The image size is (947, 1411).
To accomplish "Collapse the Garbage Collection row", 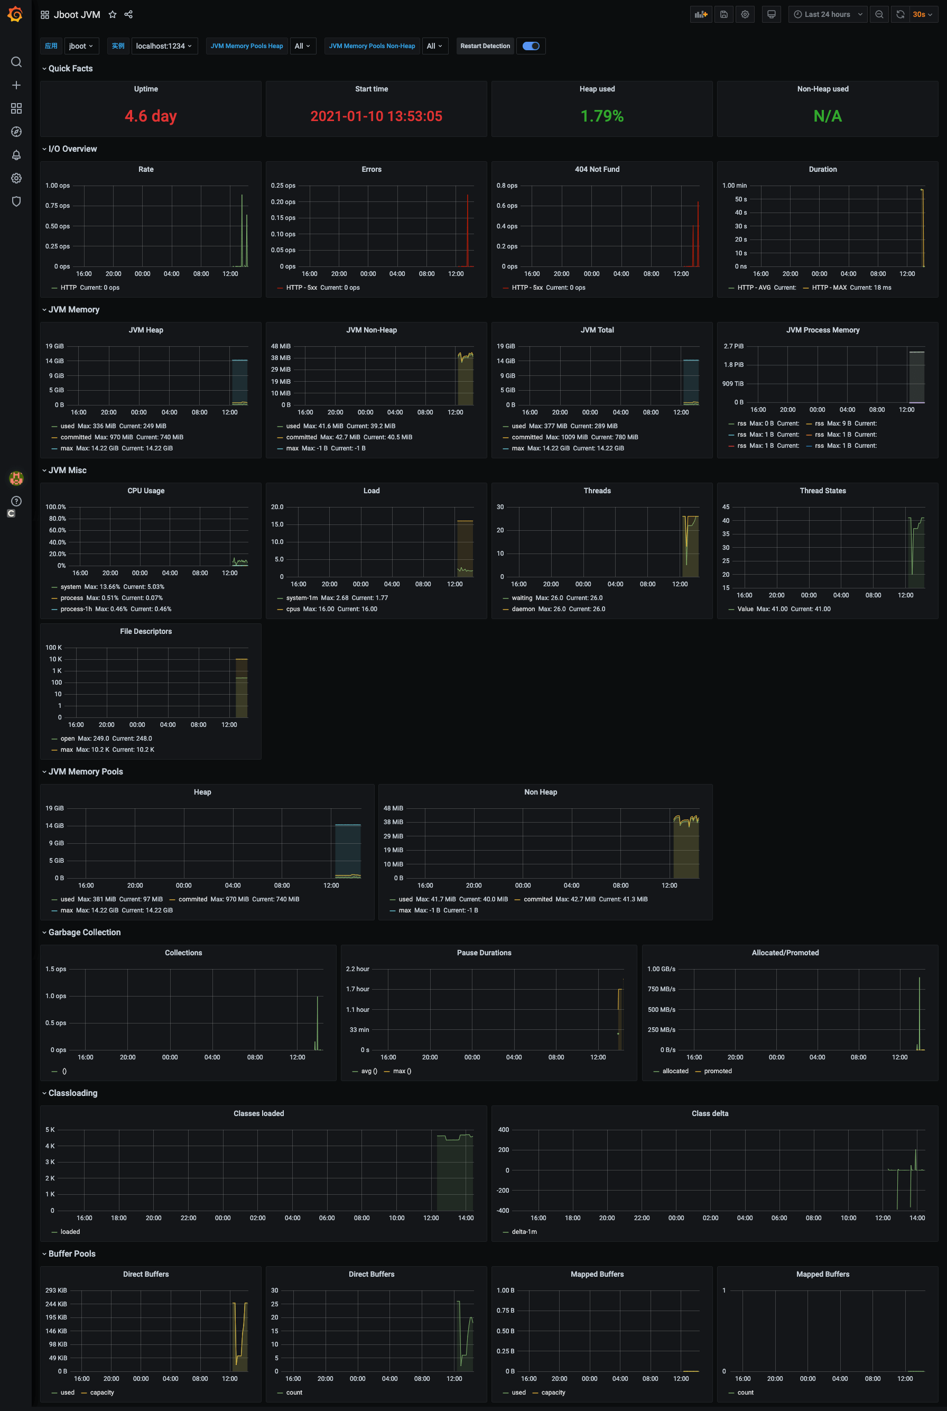I will click(84, 932).
